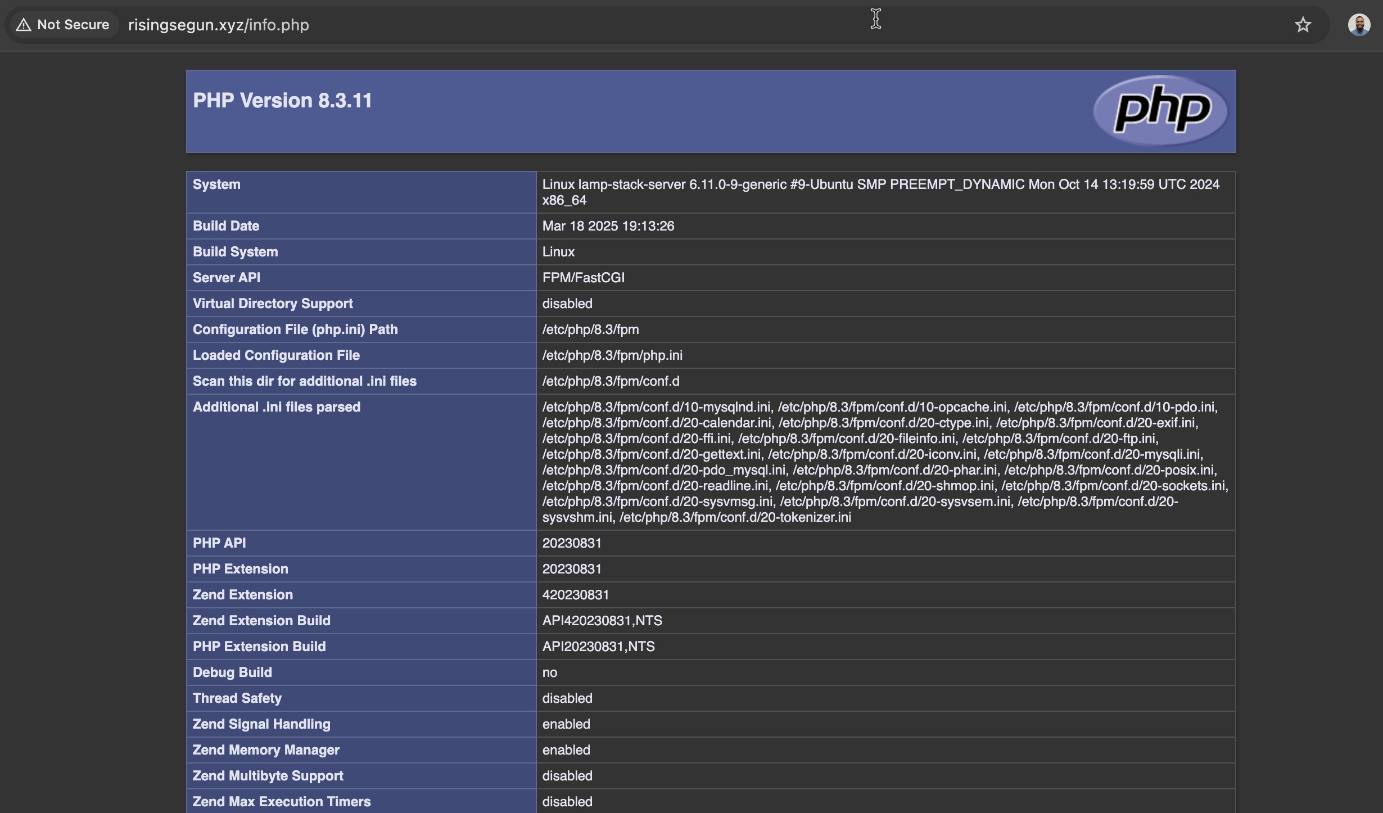This screenshot has height=813, width=1383.
Task: Click the Scan this dir row header
Action: click(304, 381)
